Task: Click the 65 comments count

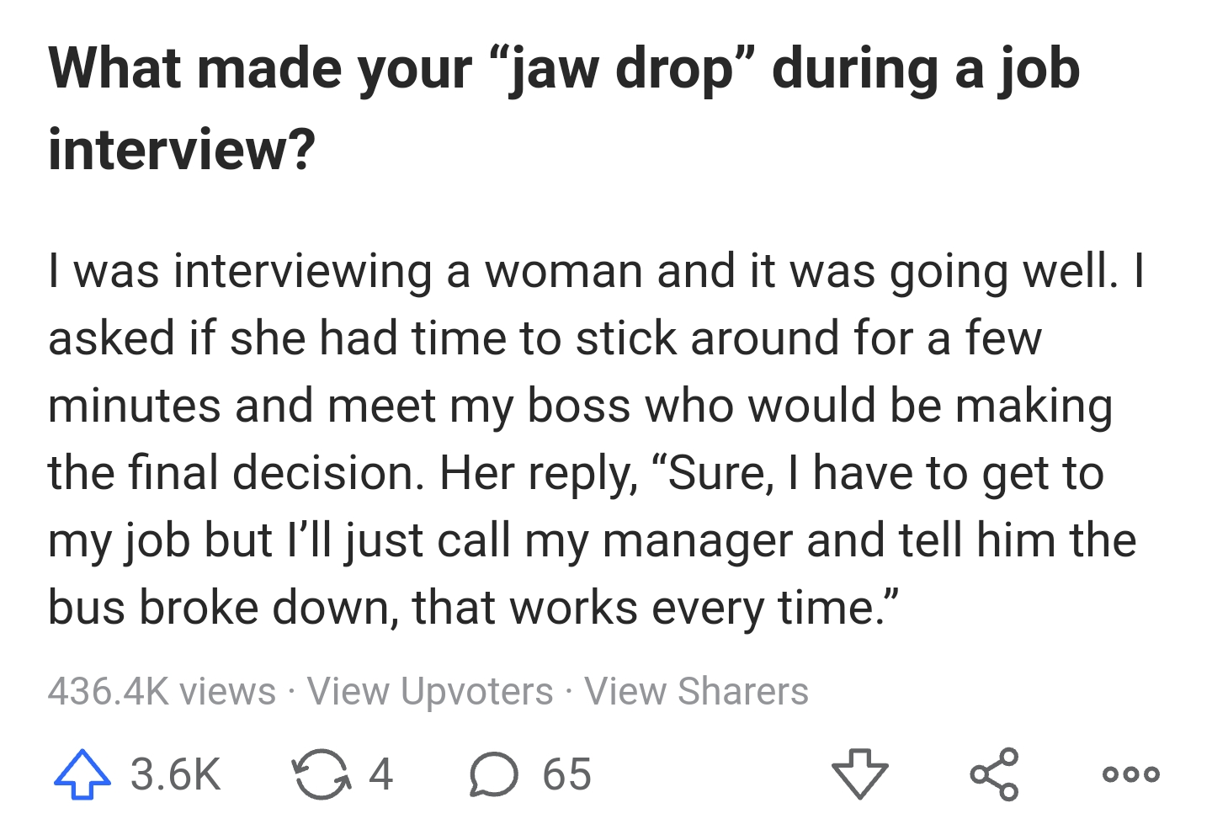Action: point(566,774)
